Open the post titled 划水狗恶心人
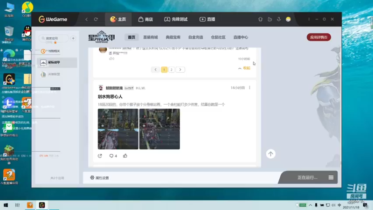 click(110, 97)
